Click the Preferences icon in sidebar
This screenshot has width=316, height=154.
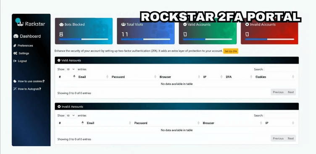click(15, 46)
